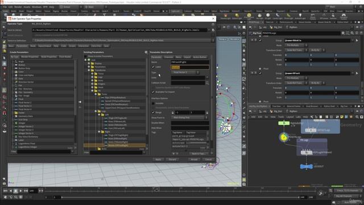Image resolution: width=364 pixels, height=205 pixels.
Task: Switch to the Channels tab in Parameter Description
Action: pyautogui.click(x=168, y=57)
